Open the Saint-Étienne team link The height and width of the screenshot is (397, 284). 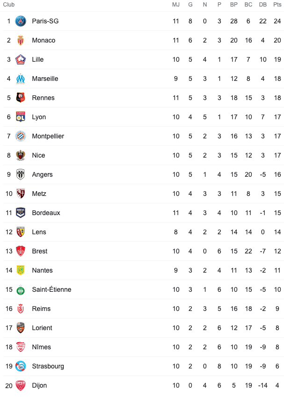pyautogui.click(x=51, y=289)
